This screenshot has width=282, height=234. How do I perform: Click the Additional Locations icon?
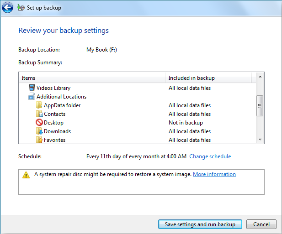pyautogui.click(x=32, y=97)
